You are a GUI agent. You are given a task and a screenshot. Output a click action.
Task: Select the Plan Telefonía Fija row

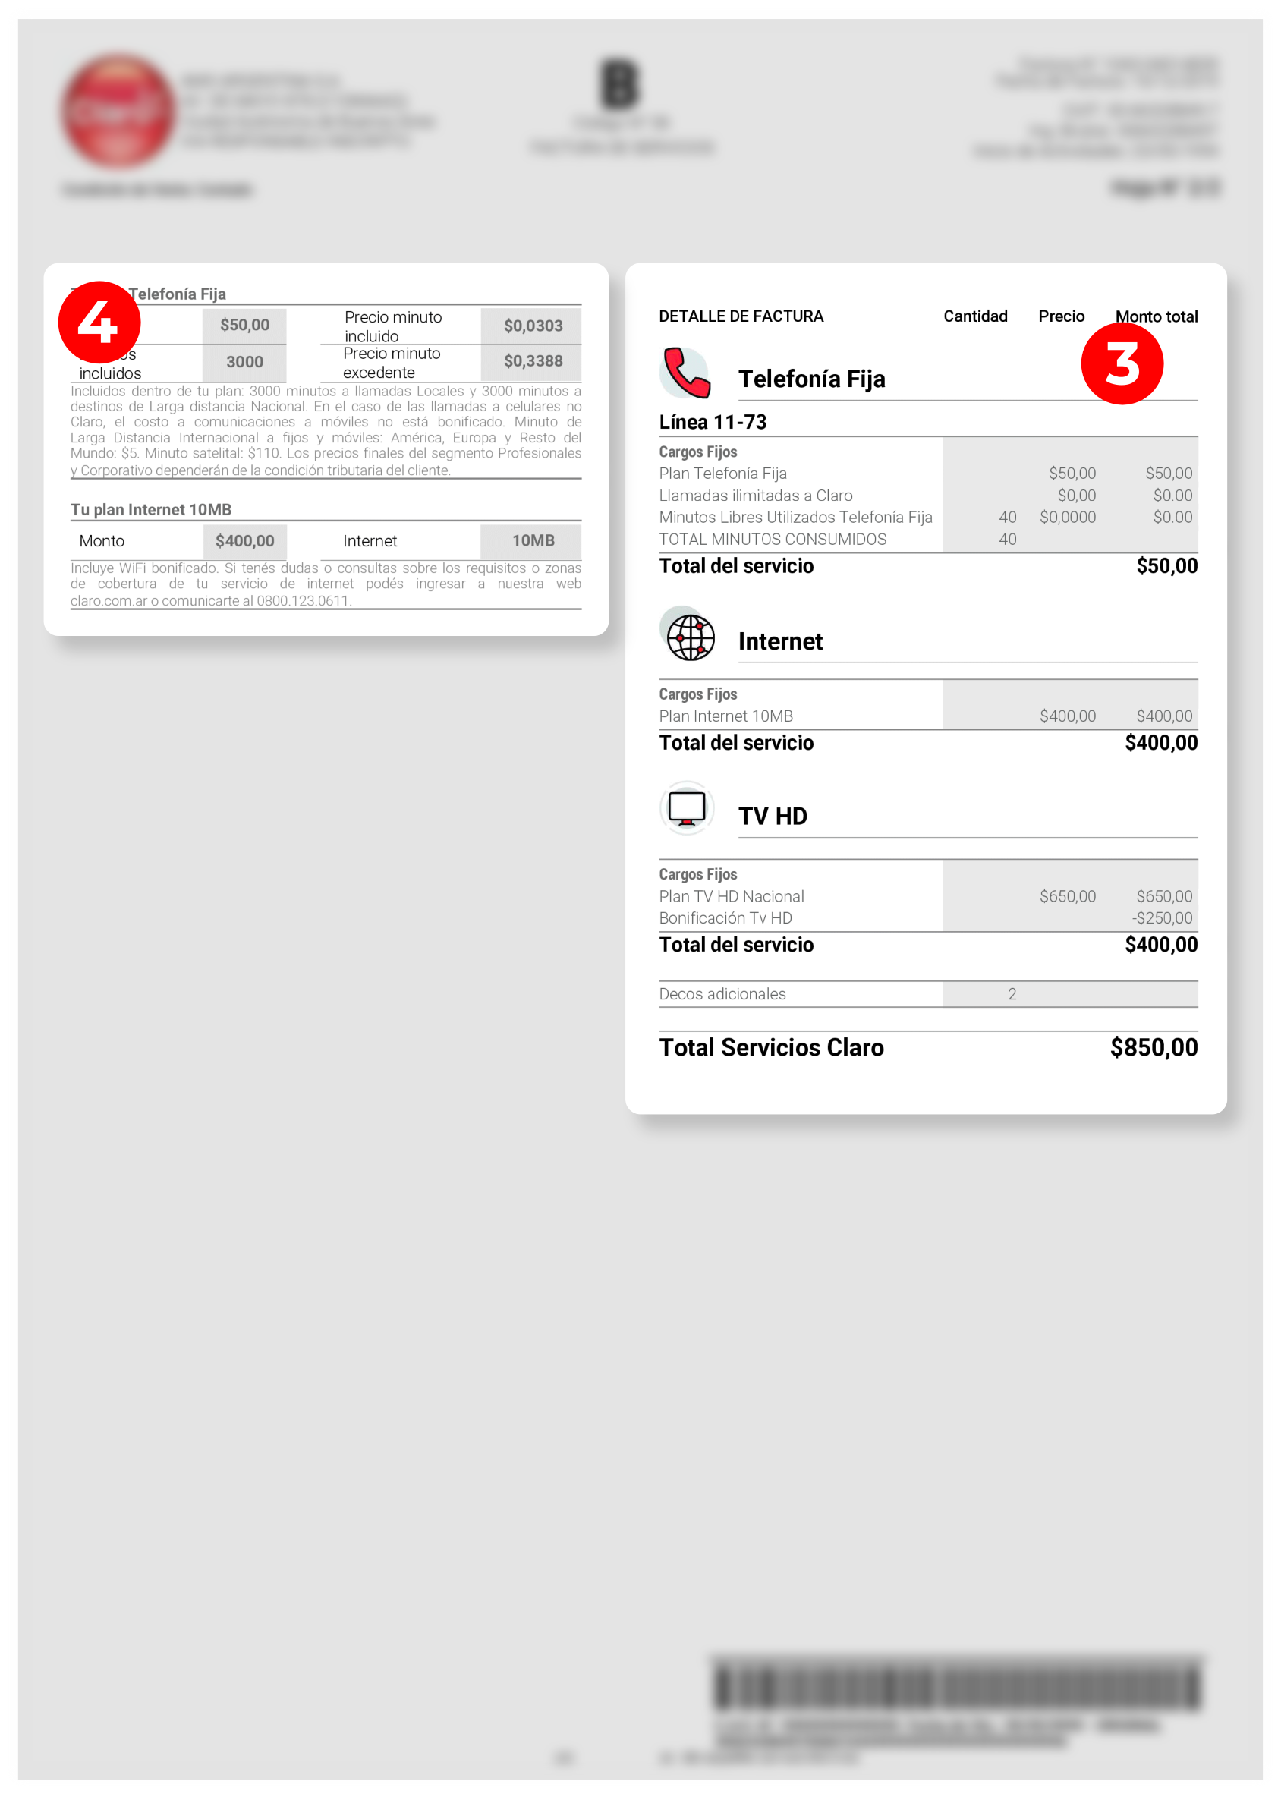click(x=928, y=474)
